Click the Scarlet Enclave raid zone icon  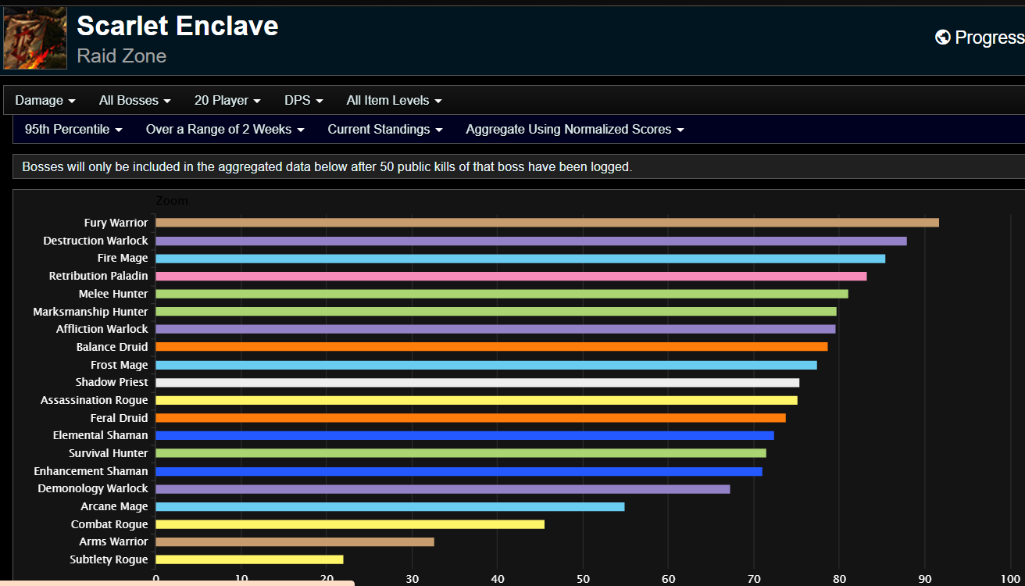(35, 39)
